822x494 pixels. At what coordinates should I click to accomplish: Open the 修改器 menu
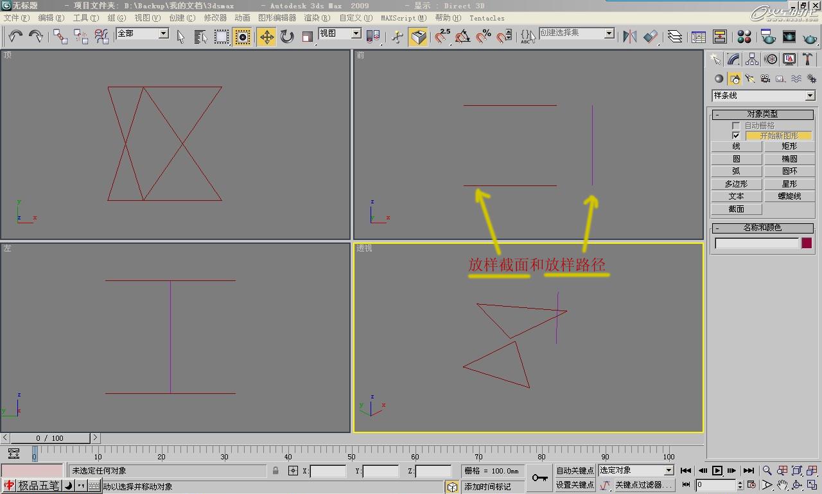(215, 18)
